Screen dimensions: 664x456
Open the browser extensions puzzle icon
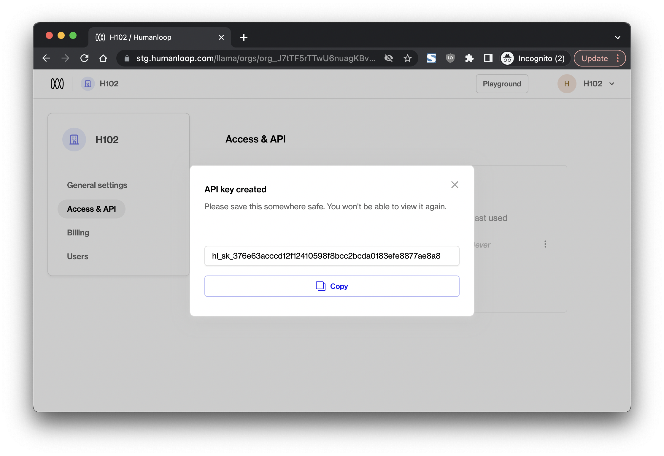pyautogui.click(x=469, y=58)
